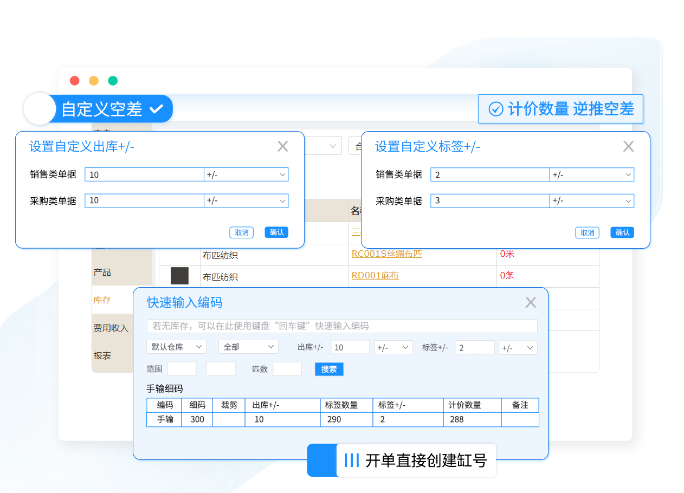Toggle the 自定义空差 switch
This screenshot has height=493, width=684.
[x=41, y=109]
